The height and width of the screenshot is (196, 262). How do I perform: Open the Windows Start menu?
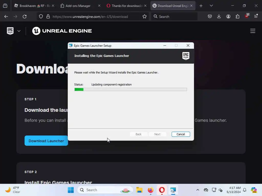click(71, 190)
